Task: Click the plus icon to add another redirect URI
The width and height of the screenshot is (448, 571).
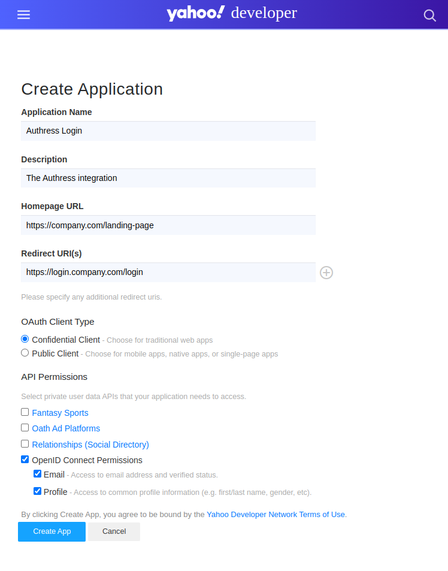Action: point(326,273)
